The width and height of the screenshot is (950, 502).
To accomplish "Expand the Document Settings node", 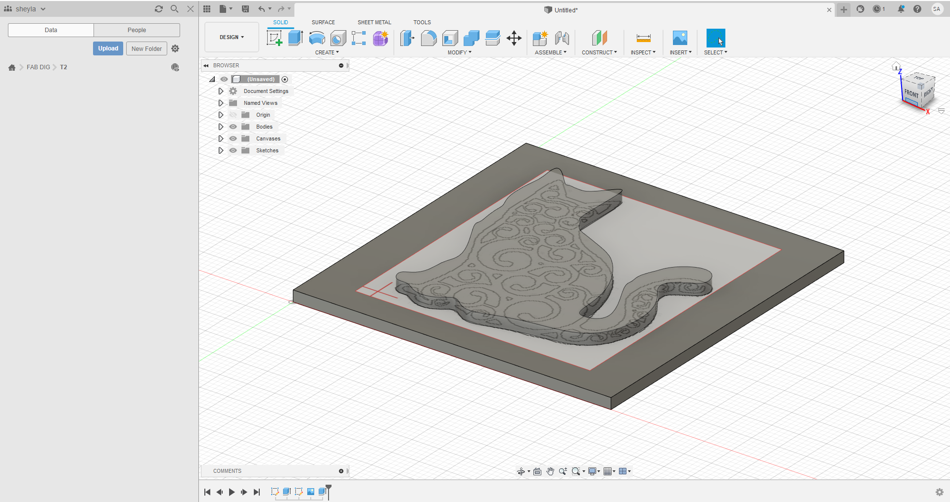I will tap(221, 91).
